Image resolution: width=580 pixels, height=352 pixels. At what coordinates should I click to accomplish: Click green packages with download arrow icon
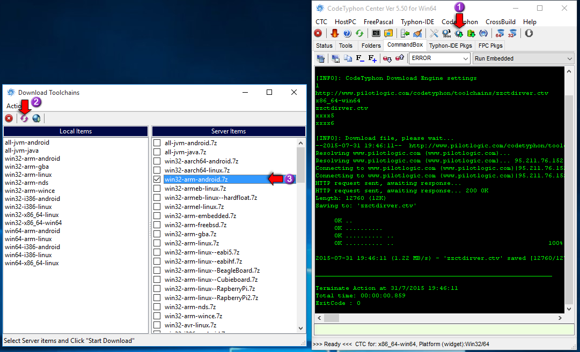471,33
